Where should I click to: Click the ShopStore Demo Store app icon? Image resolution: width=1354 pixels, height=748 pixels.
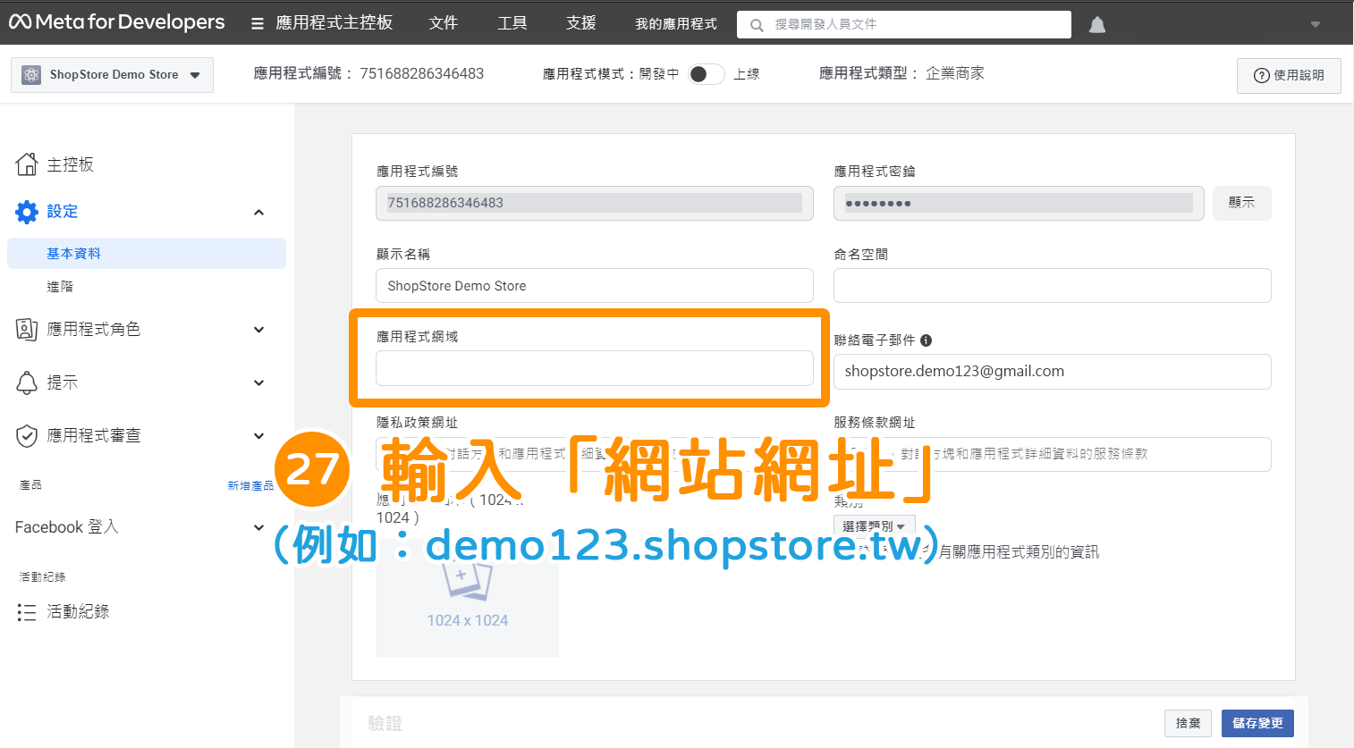click(x=31, y=75)
